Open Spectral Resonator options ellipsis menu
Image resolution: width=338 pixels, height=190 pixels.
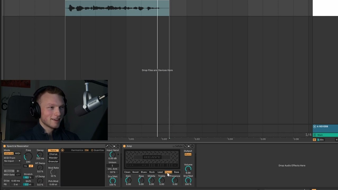pos(118,146)
